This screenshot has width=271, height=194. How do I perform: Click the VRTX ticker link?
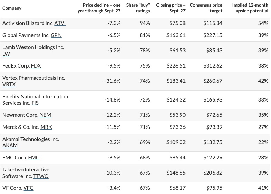pos(9,84)
